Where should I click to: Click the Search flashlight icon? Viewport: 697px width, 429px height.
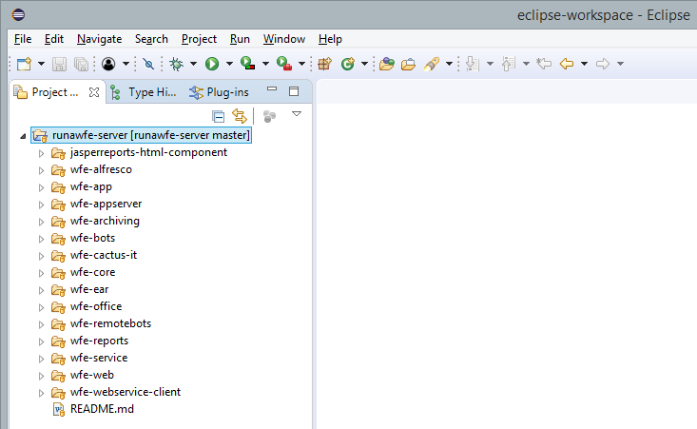point(432,64)
